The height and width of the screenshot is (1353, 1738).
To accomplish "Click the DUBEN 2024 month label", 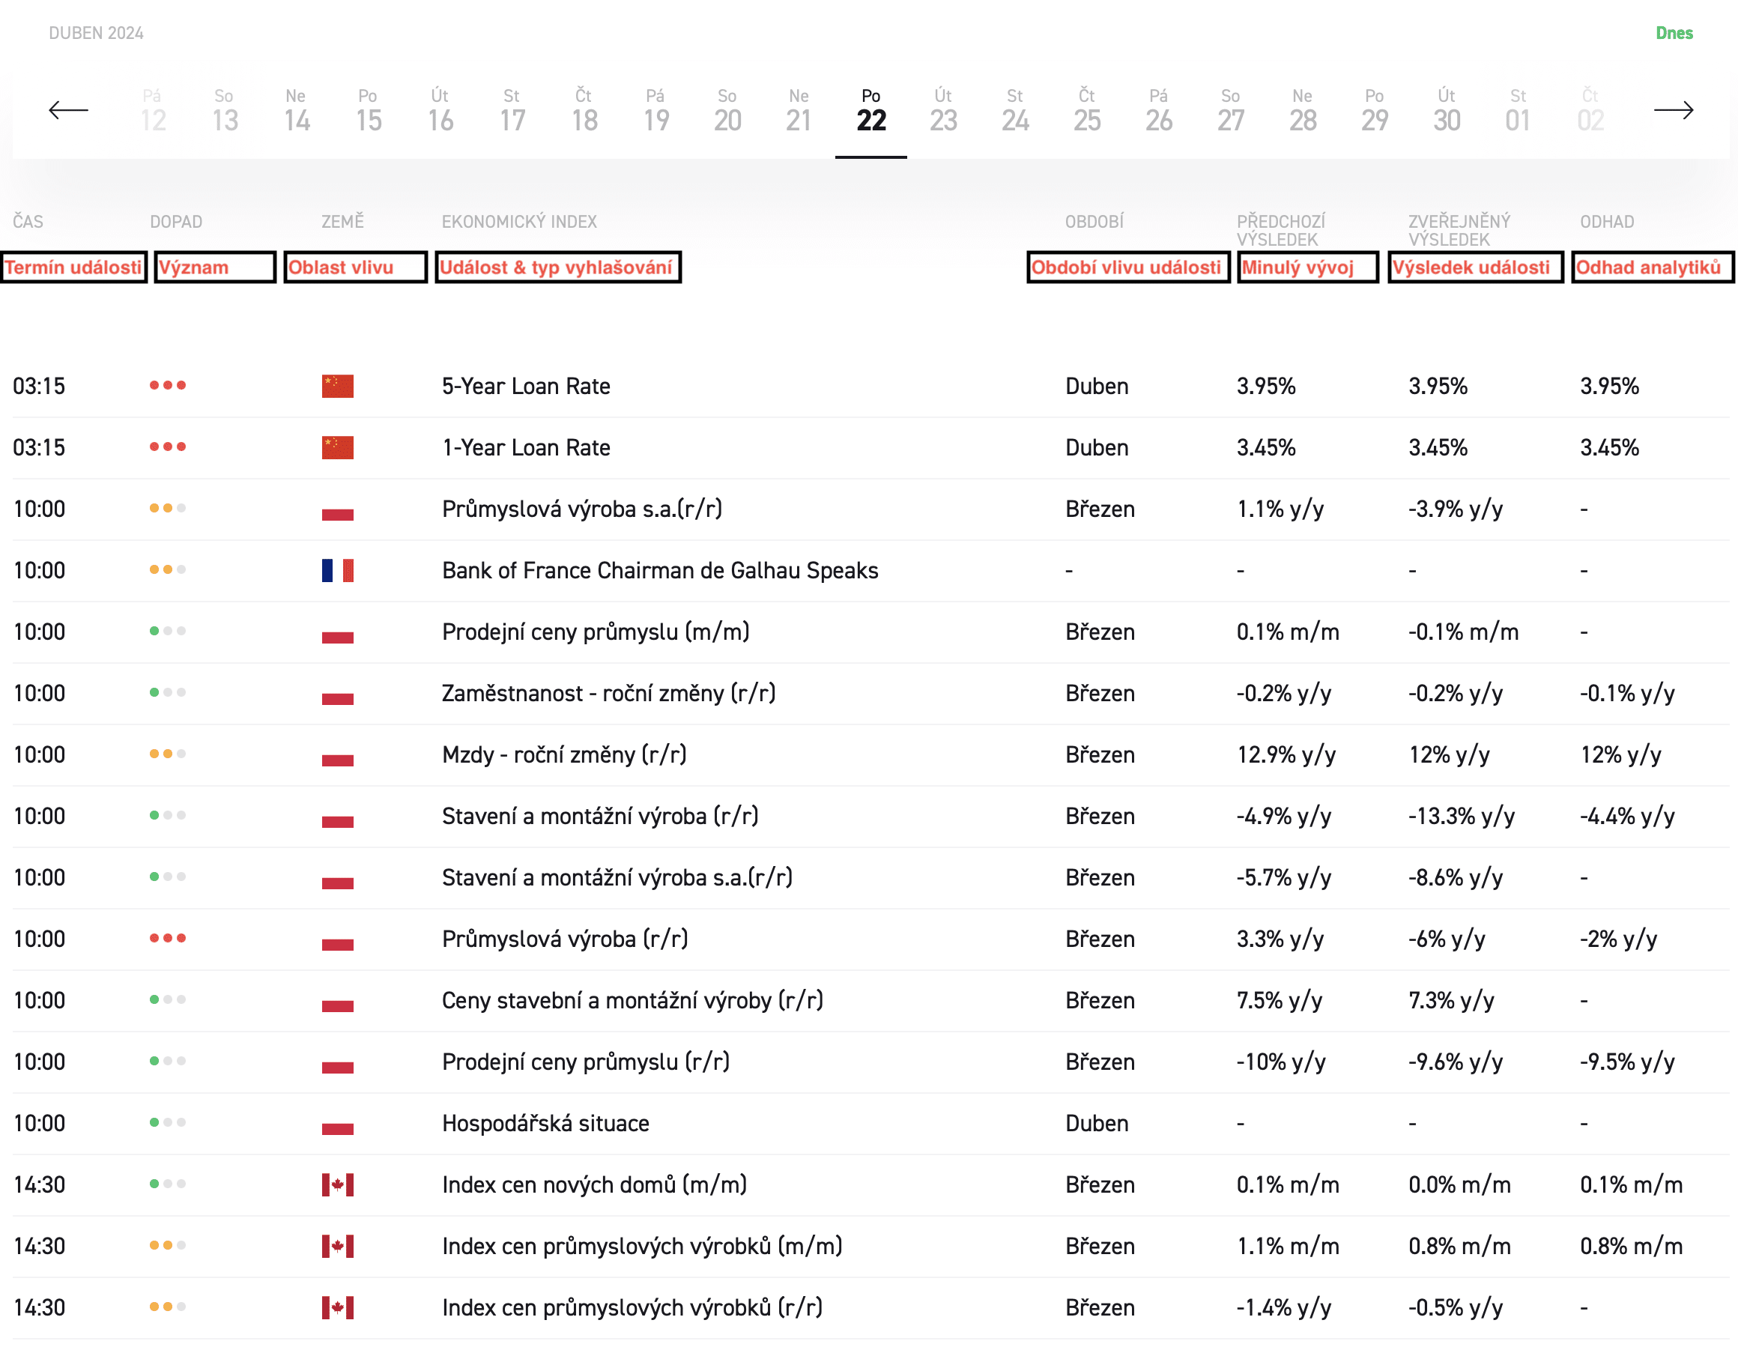I will (x=97, y=33).
